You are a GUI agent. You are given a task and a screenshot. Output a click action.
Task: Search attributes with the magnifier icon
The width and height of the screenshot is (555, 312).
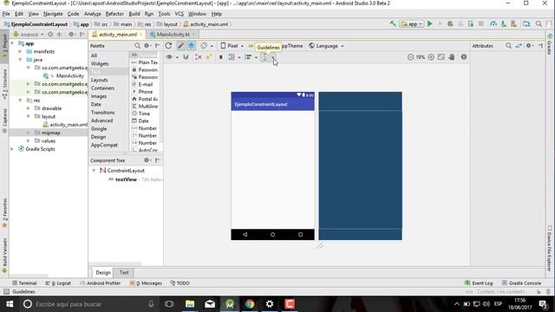(508, 46)
